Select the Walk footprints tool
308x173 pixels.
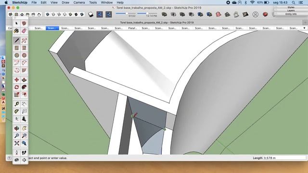pos(24,153)
